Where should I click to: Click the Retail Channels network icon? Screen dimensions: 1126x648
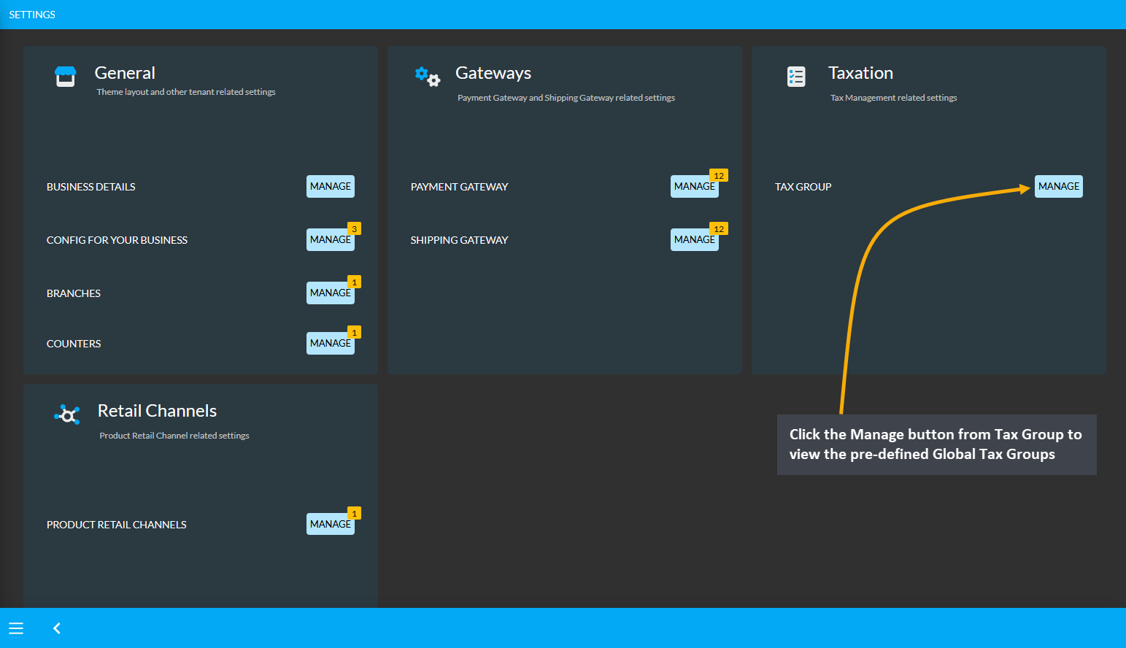click(67, 414)
